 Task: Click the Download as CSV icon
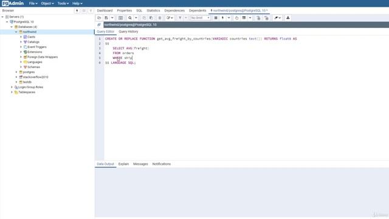click(287, 18)
